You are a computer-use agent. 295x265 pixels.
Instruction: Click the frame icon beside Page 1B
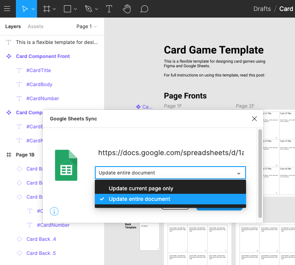click(9, 155)
